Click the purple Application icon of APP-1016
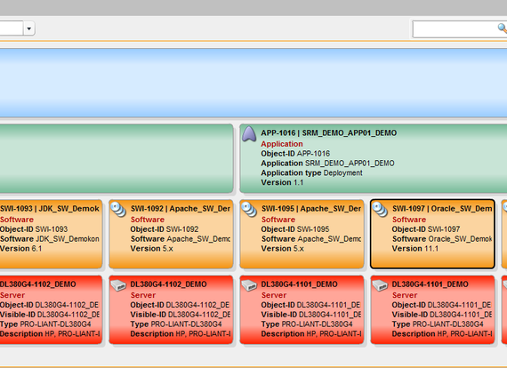The width and height of the screenshot is (507, 368). (249, 134)
